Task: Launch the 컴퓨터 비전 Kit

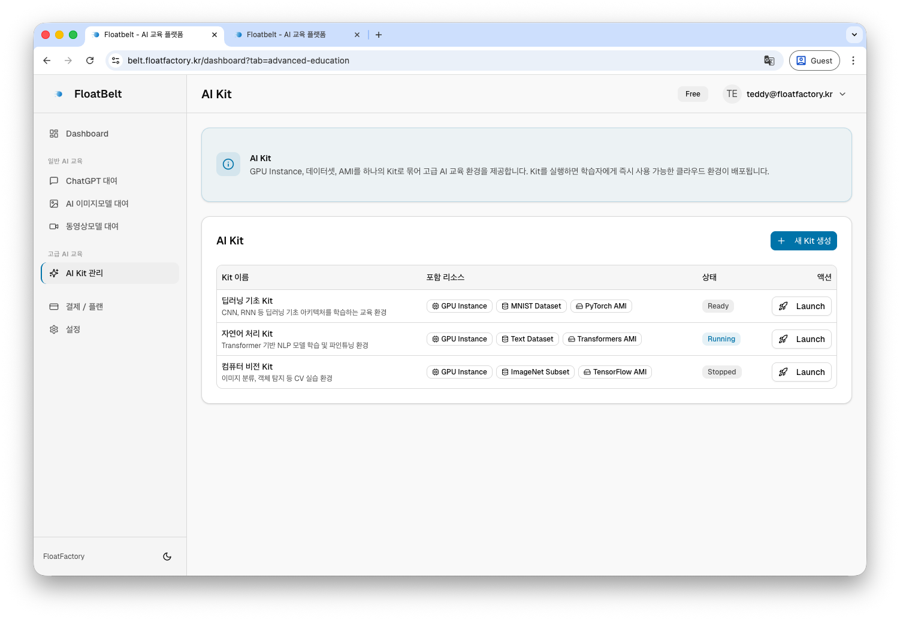Action: coord(801,372)
